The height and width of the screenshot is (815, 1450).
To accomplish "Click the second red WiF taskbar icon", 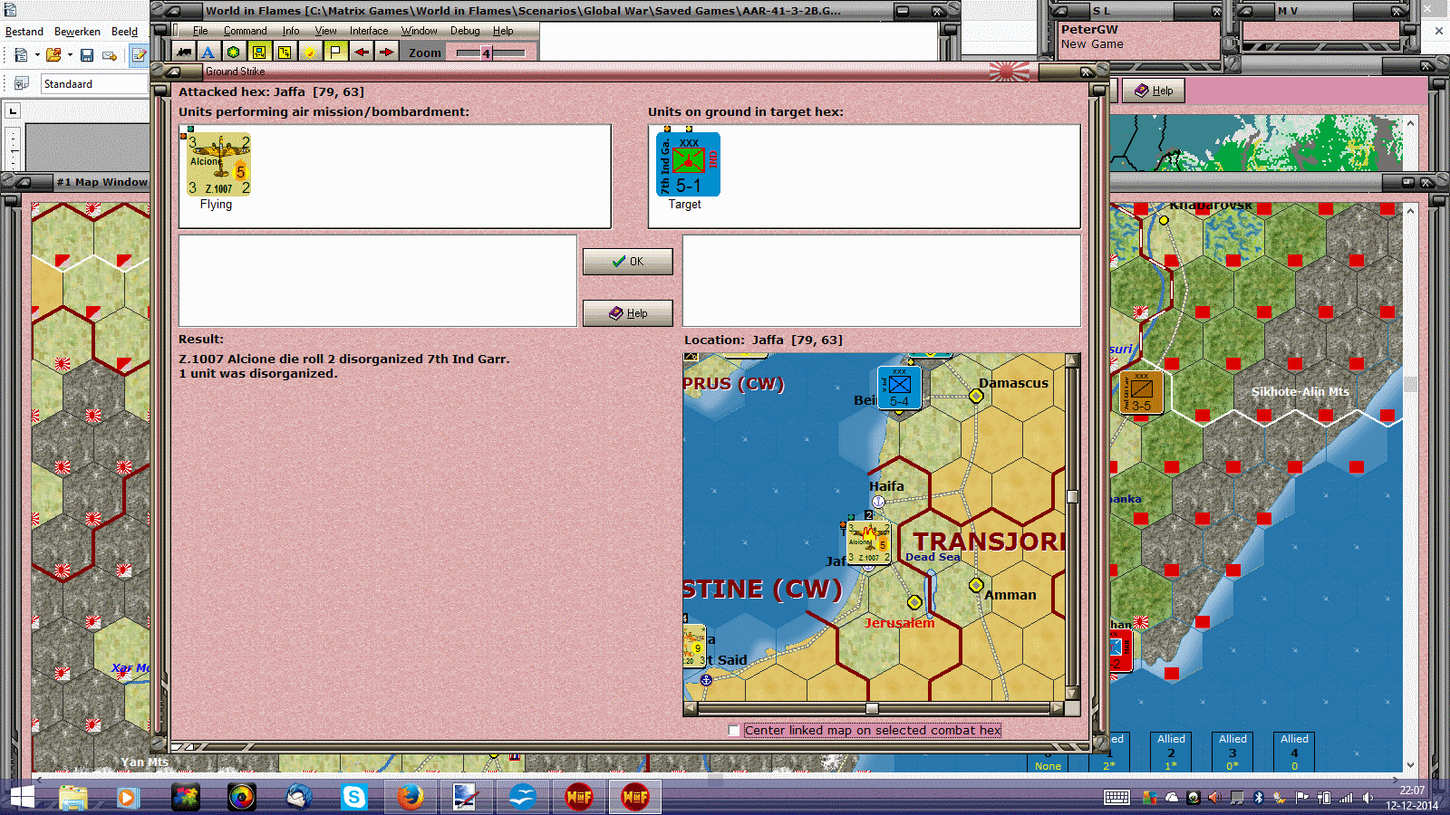I will [635, 797].
